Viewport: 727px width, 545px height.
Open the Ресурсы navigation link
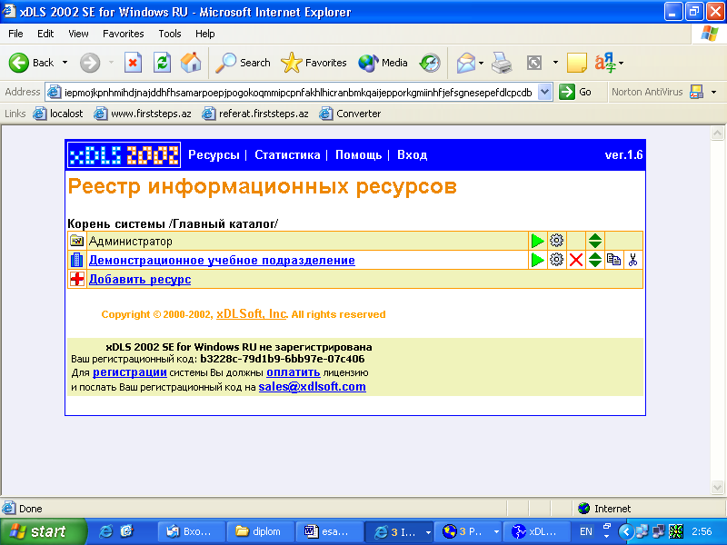click(214, 154)
